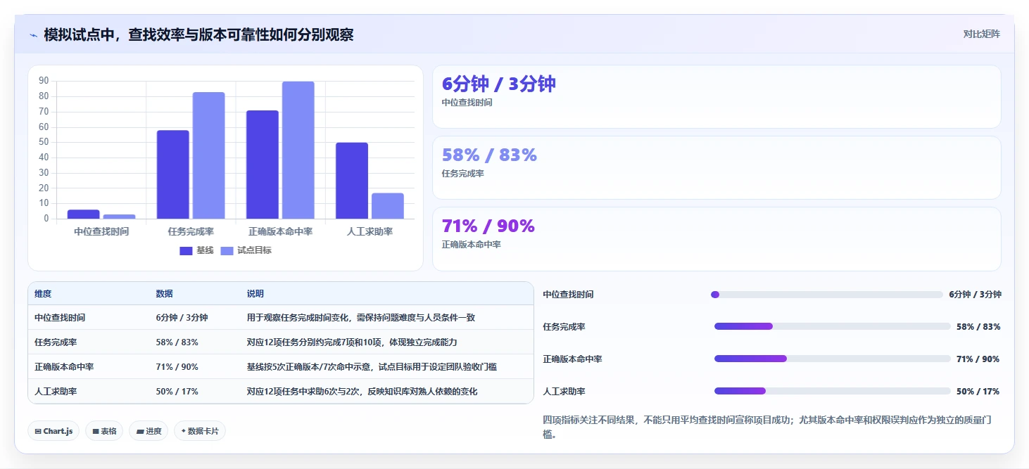Click the Chart.js tag chip
1029x469 pixels.
pos(53,431)
